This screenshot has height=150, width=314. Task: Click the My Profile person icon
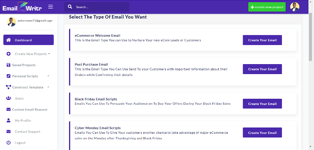8,121
